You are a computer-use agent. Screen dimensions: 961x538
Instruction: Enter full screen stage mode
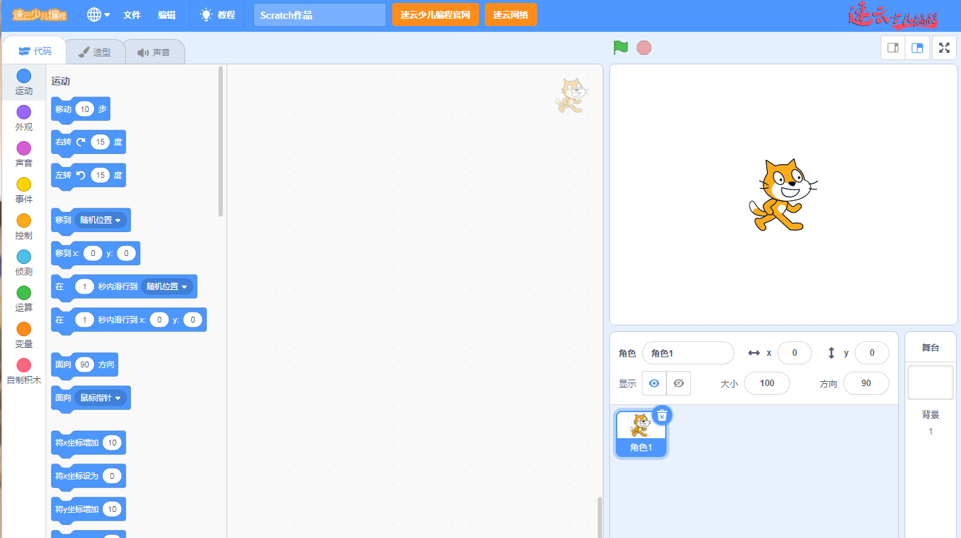pyautogui.click(x=944, y=48)
